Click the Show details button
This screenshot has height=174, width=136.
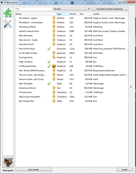(34, 169)
